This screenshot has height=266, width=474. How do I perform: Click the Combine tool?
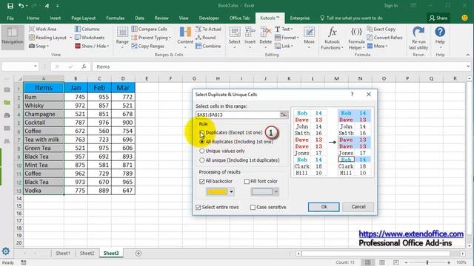tap(208, 46)
